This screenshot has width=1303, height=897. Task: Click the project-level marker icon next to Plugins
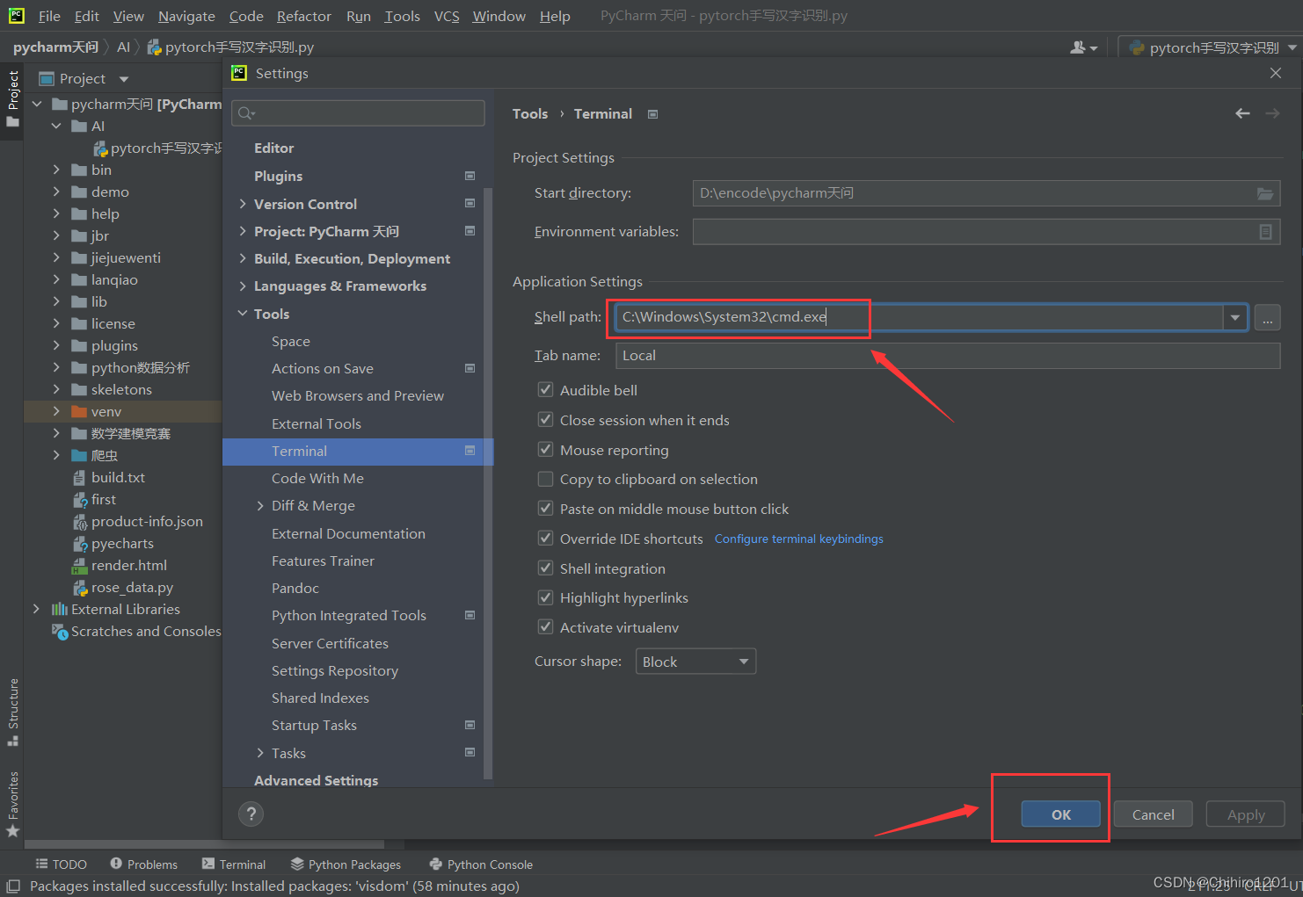tap(470, 176)
